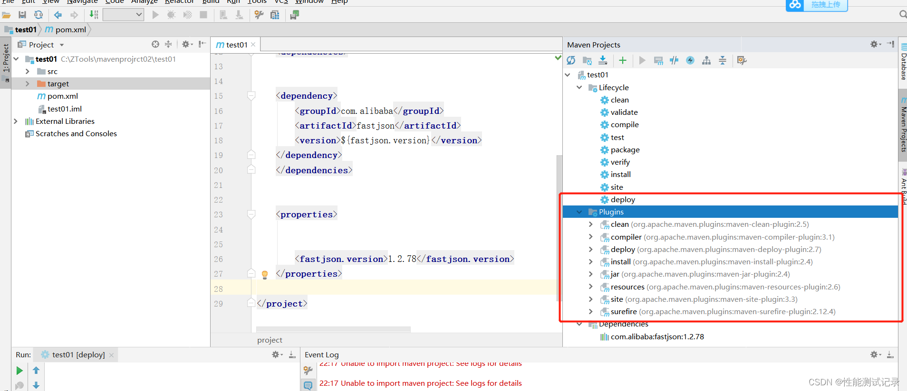The width and height of the screenshot is (907, 391).
Task: Expand the target folder
Action: click(x=28, y=84)
